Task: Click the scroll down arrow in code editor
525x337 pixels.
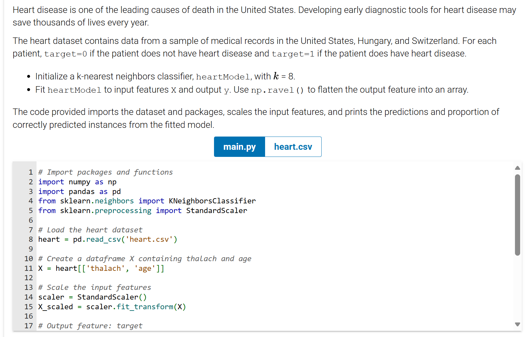Action: [x=518, y=324]
